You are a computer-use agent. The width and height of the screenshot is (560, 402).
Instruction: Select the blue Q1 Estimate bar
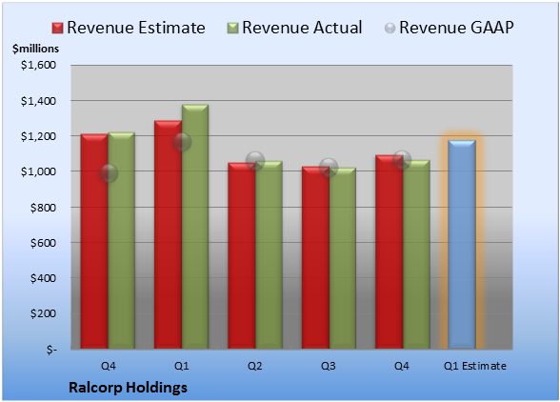click(x=462, y=244)
